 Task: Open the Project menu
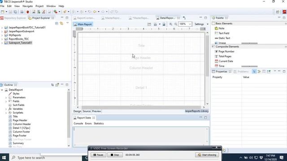(x=39, y=6)
